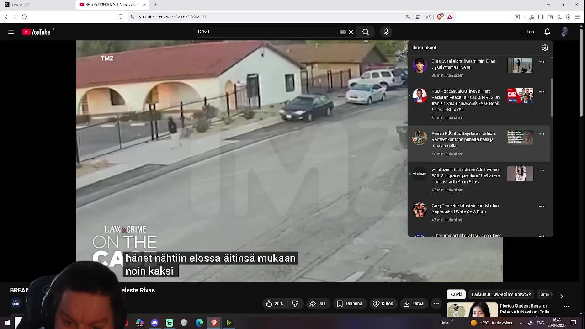The width and height of the screenshot is (585, 329).
Task: Go back in browser history
Action: [6, 17]
